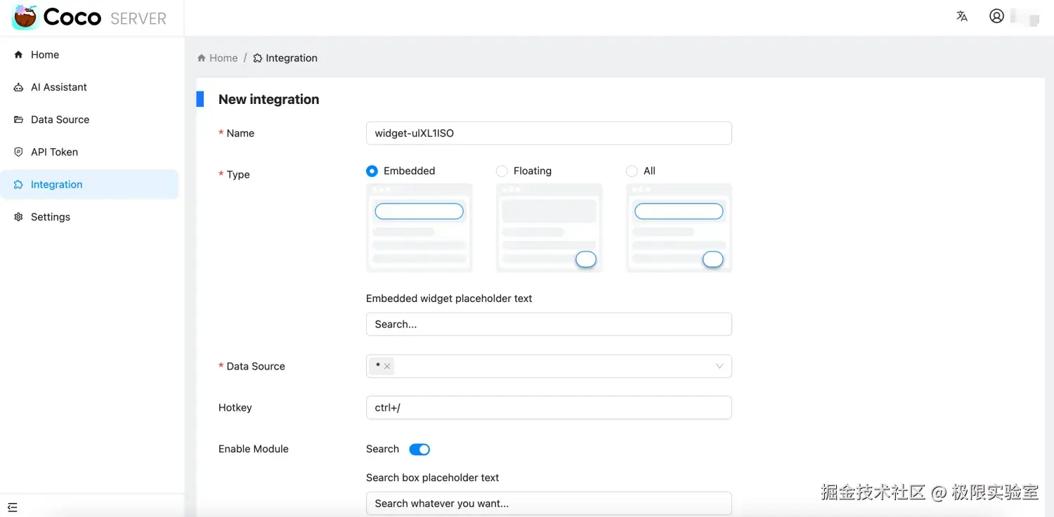Click the user account avatar icon
The height and width of the screenshot is (517, 1054).
996,16
